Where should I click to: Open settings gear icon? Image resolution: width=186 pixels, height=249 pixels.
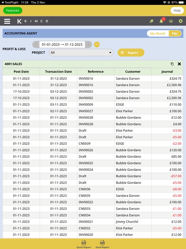pyautogui.click(x=181, y=21)
